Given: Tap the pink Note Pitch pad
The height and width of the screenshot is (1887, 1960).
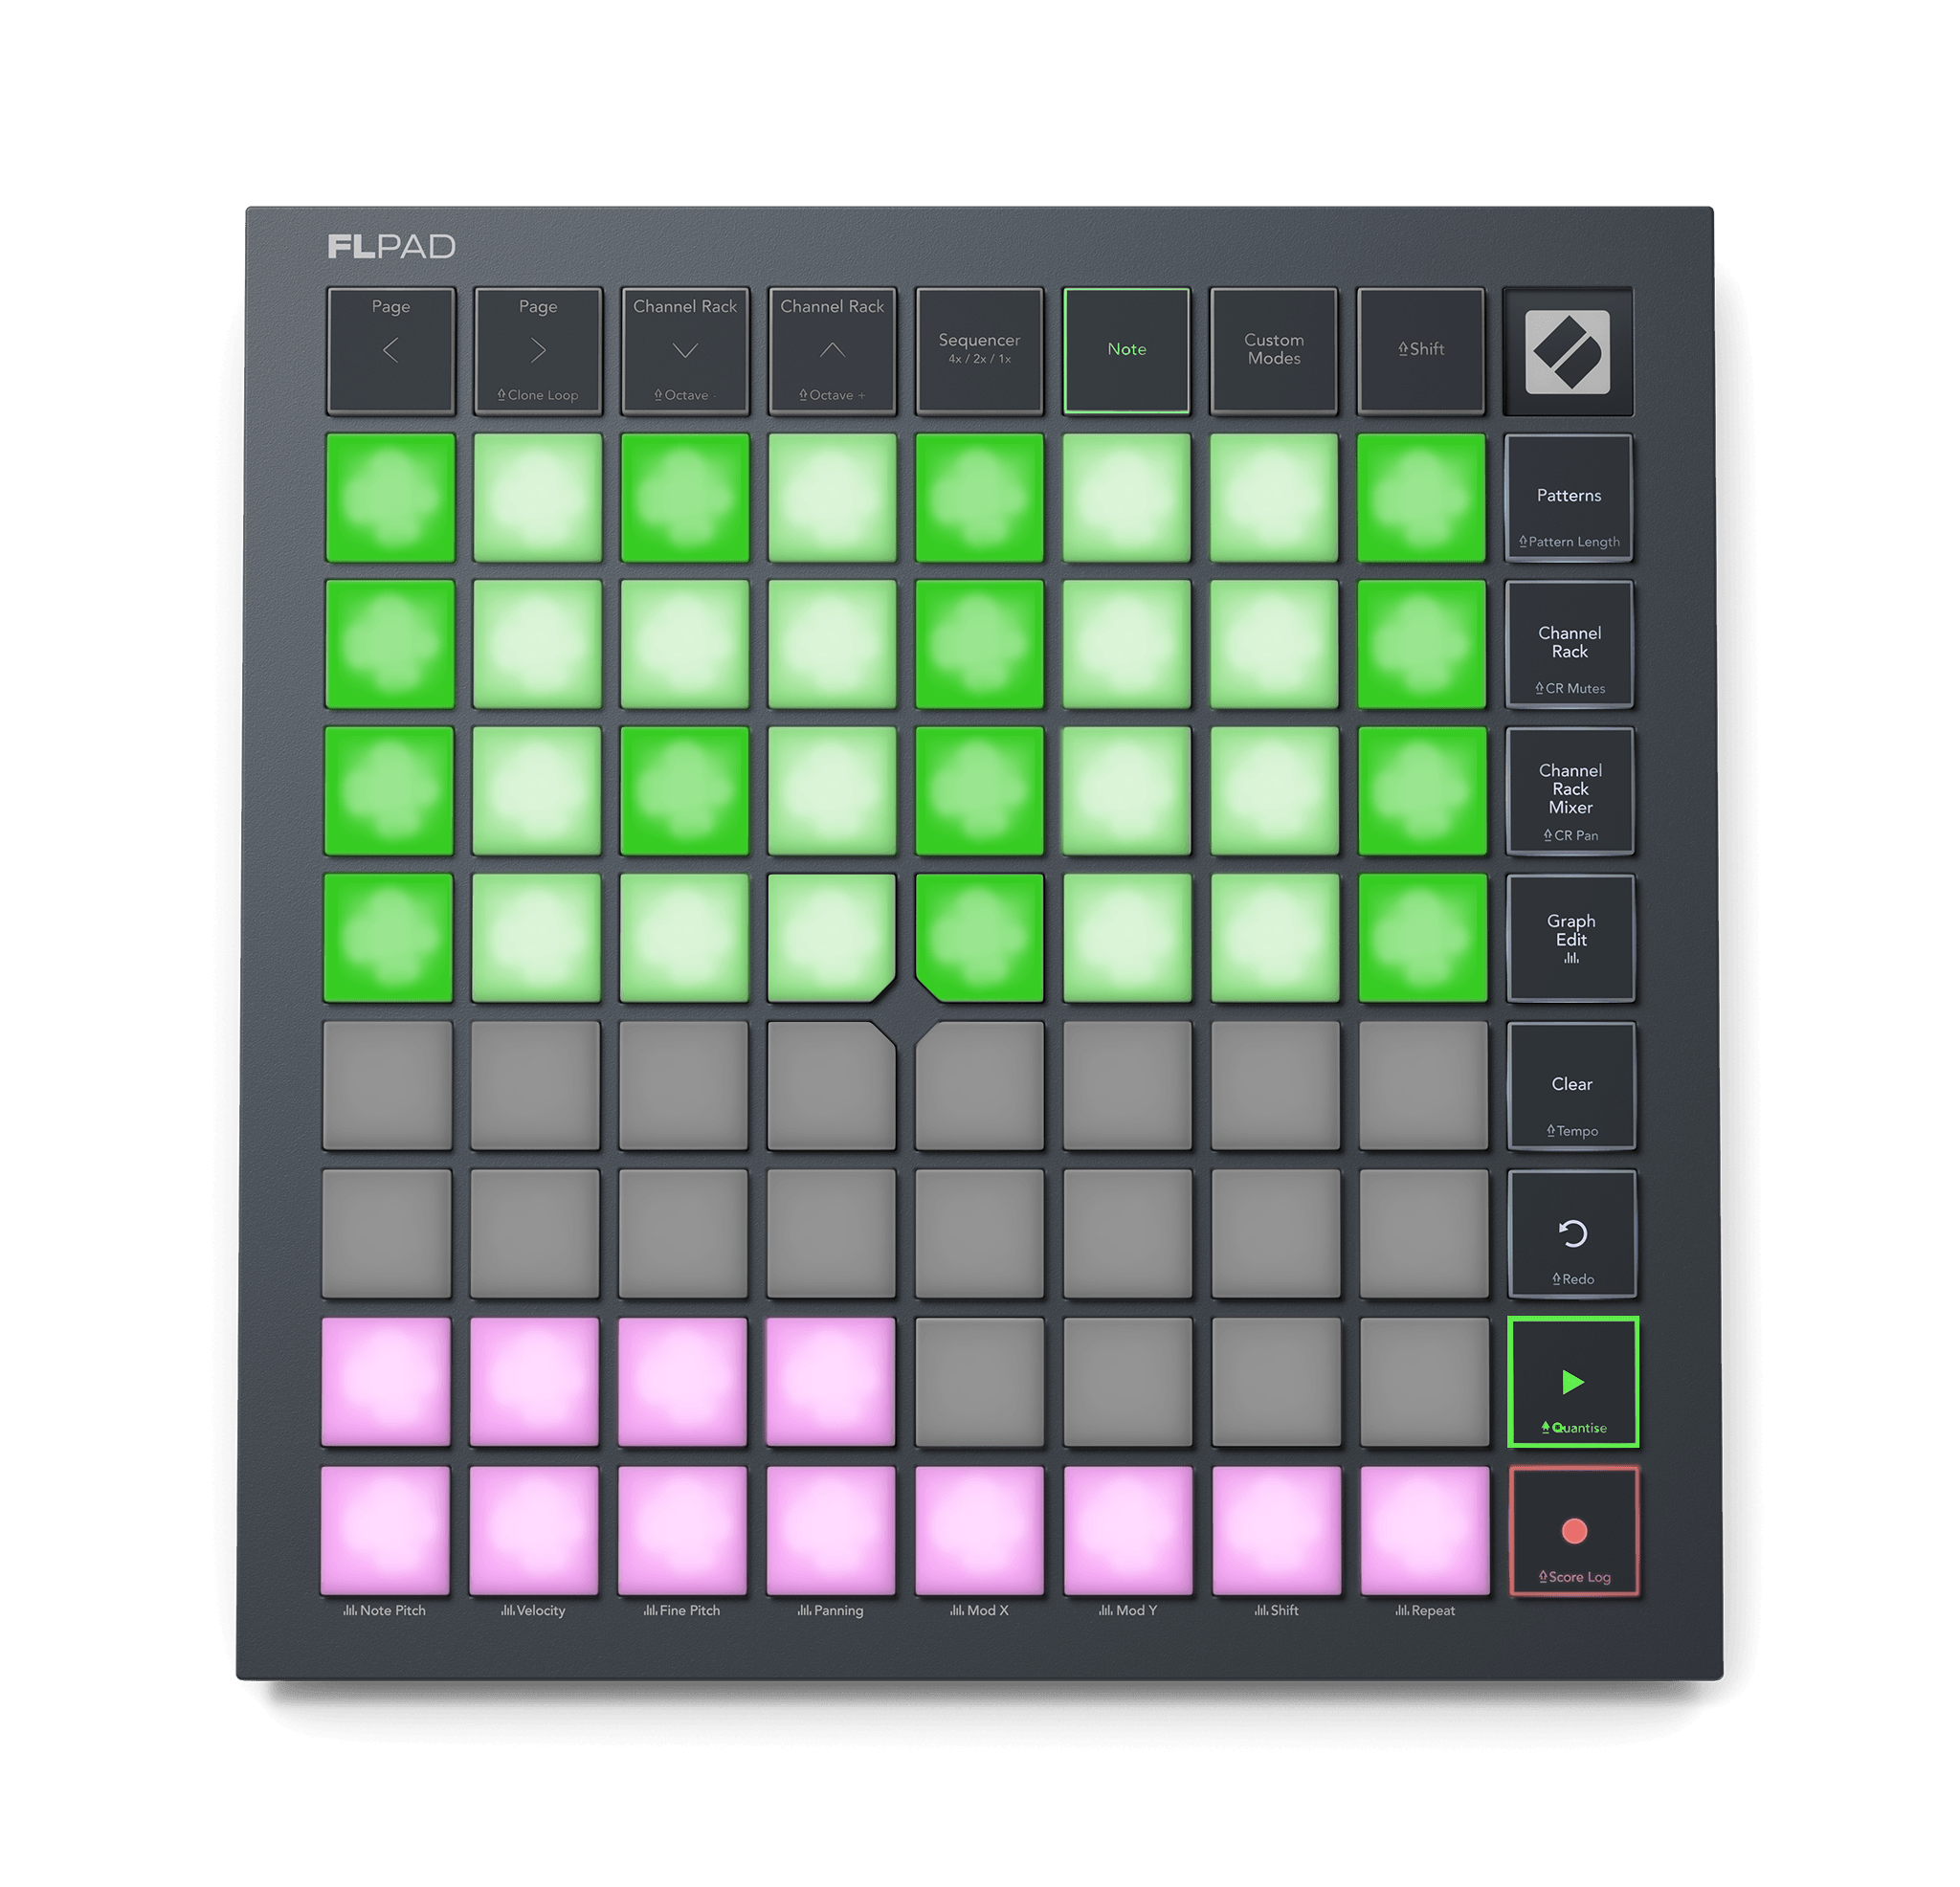Looking at the screenshot, I should tap(385, 1530).
